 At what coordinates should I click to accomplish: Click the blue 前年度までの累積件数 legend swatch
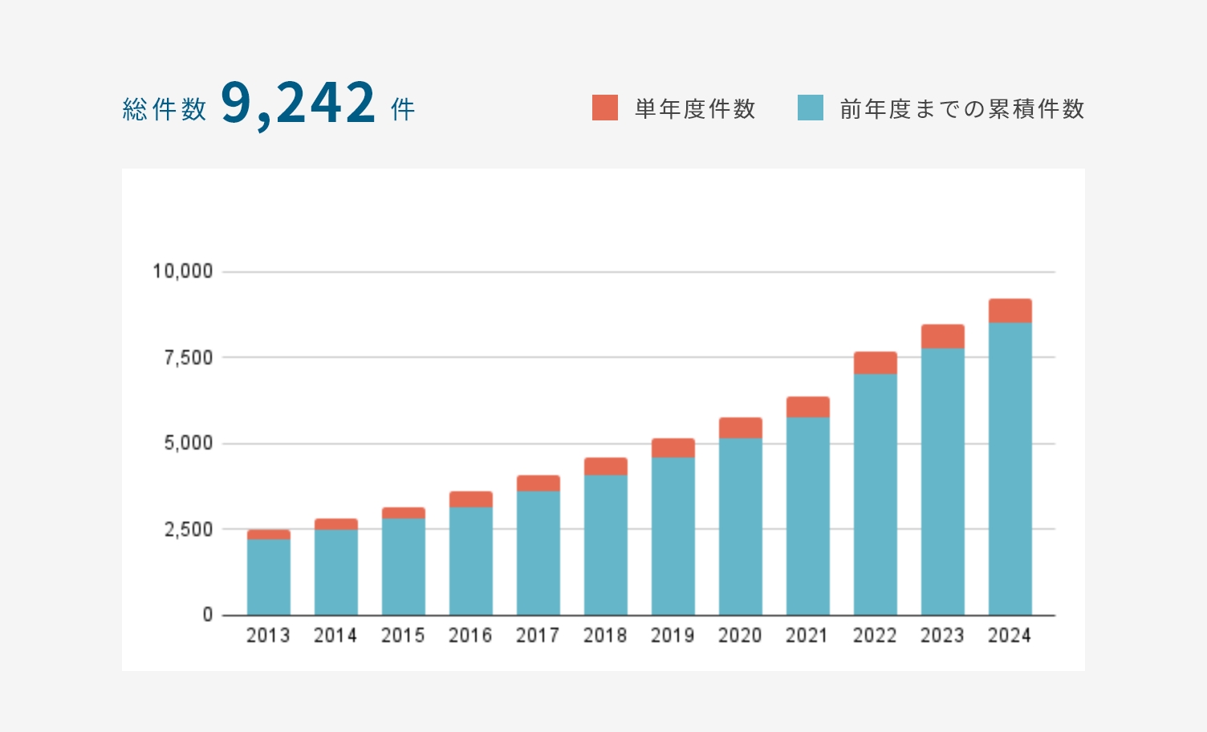click(x=811, y=108)
